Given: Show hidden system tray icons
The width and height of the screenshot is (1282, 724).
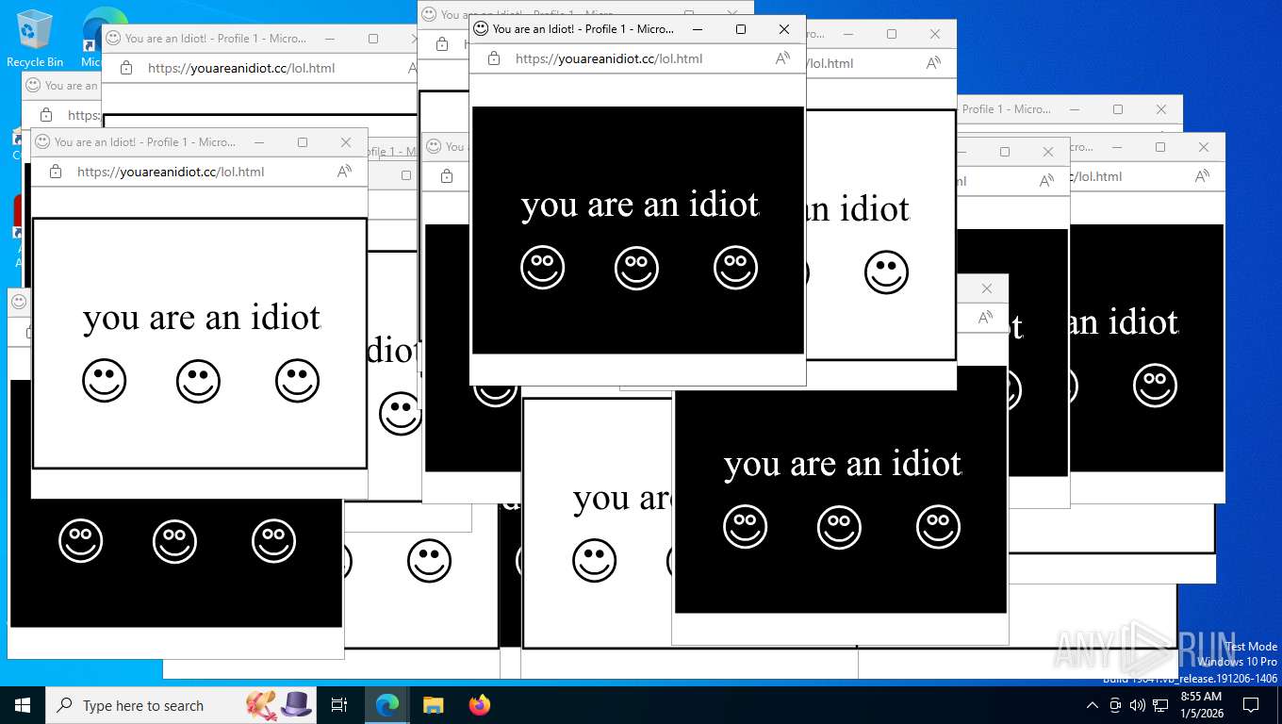Looking at the screenshot, I should pyautogui.click(x=1093, y=705).
